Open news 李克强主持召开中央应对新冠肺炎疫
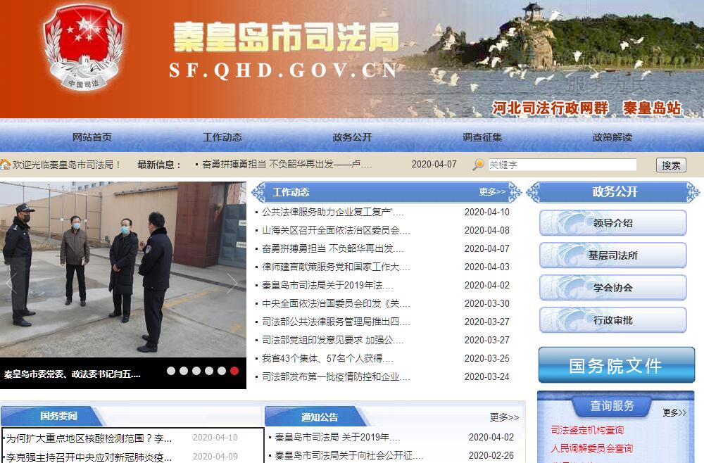The image size is (704, 463). point(89,457)
